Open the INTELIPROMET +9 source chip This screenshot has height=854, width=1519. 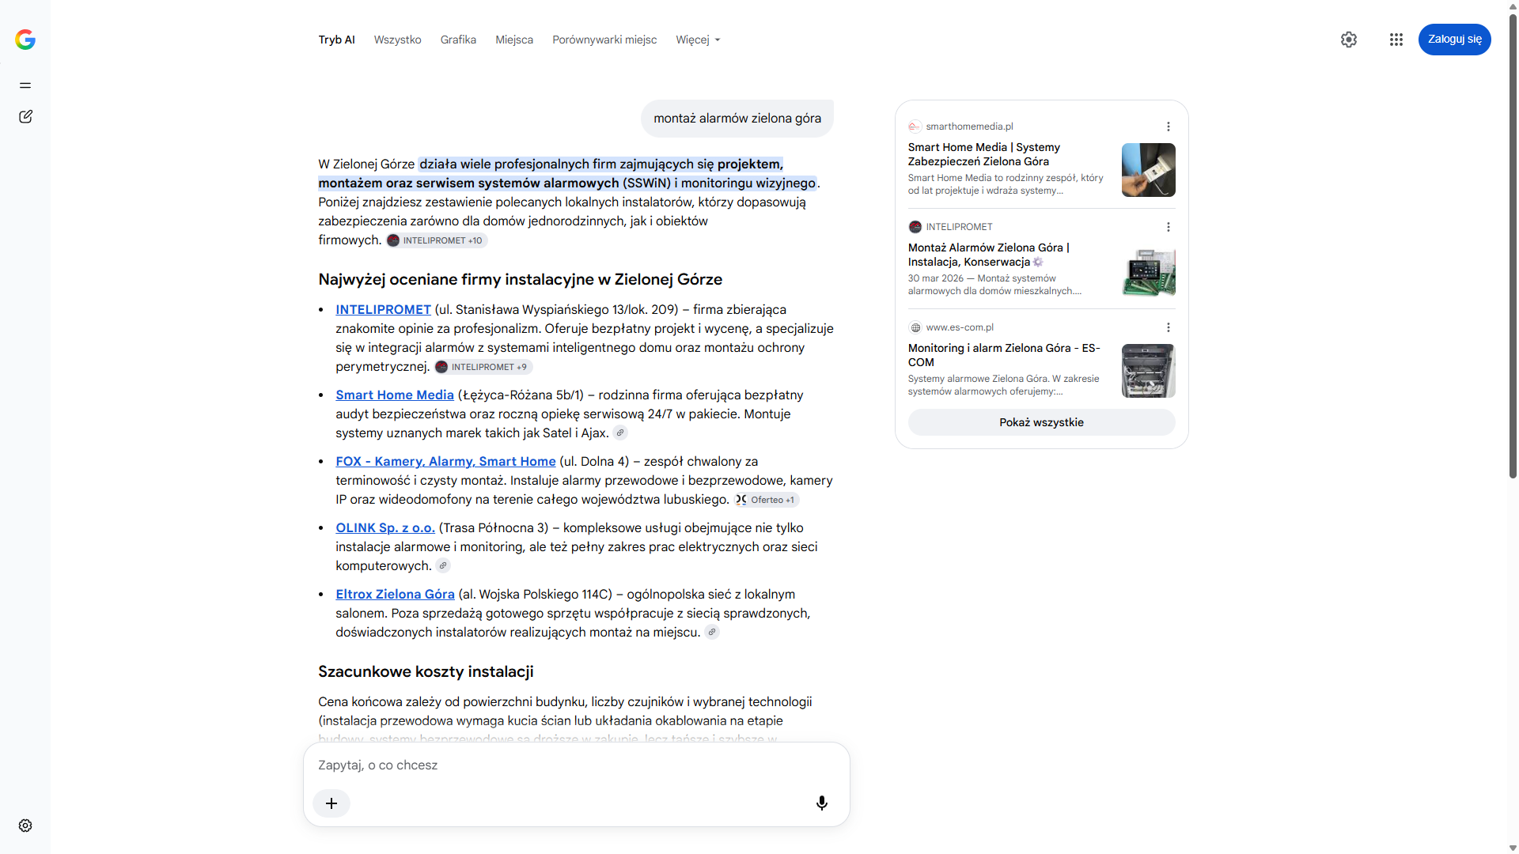[x=483, y=367]
